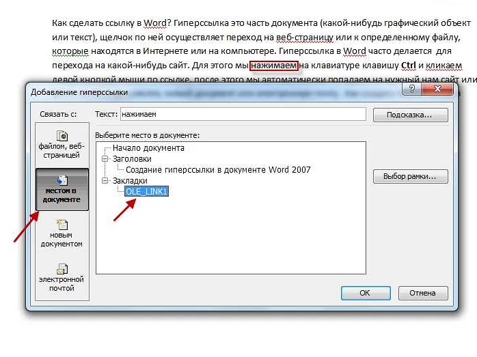The width and height of the screenshot is (477, 357).
Task: Click the word 'которые' in the document
Action: [70, 51]
